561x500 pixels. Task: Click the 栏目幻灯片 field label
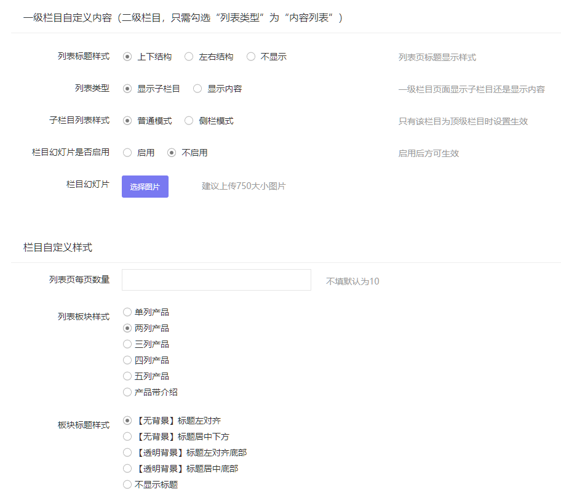[x=88, y=185]
